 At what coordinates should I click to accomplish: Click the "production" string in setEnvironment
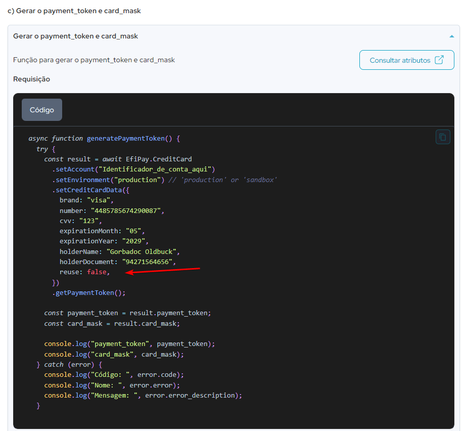137,180
